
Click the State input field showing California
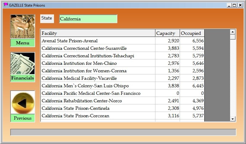coord(88,19)
